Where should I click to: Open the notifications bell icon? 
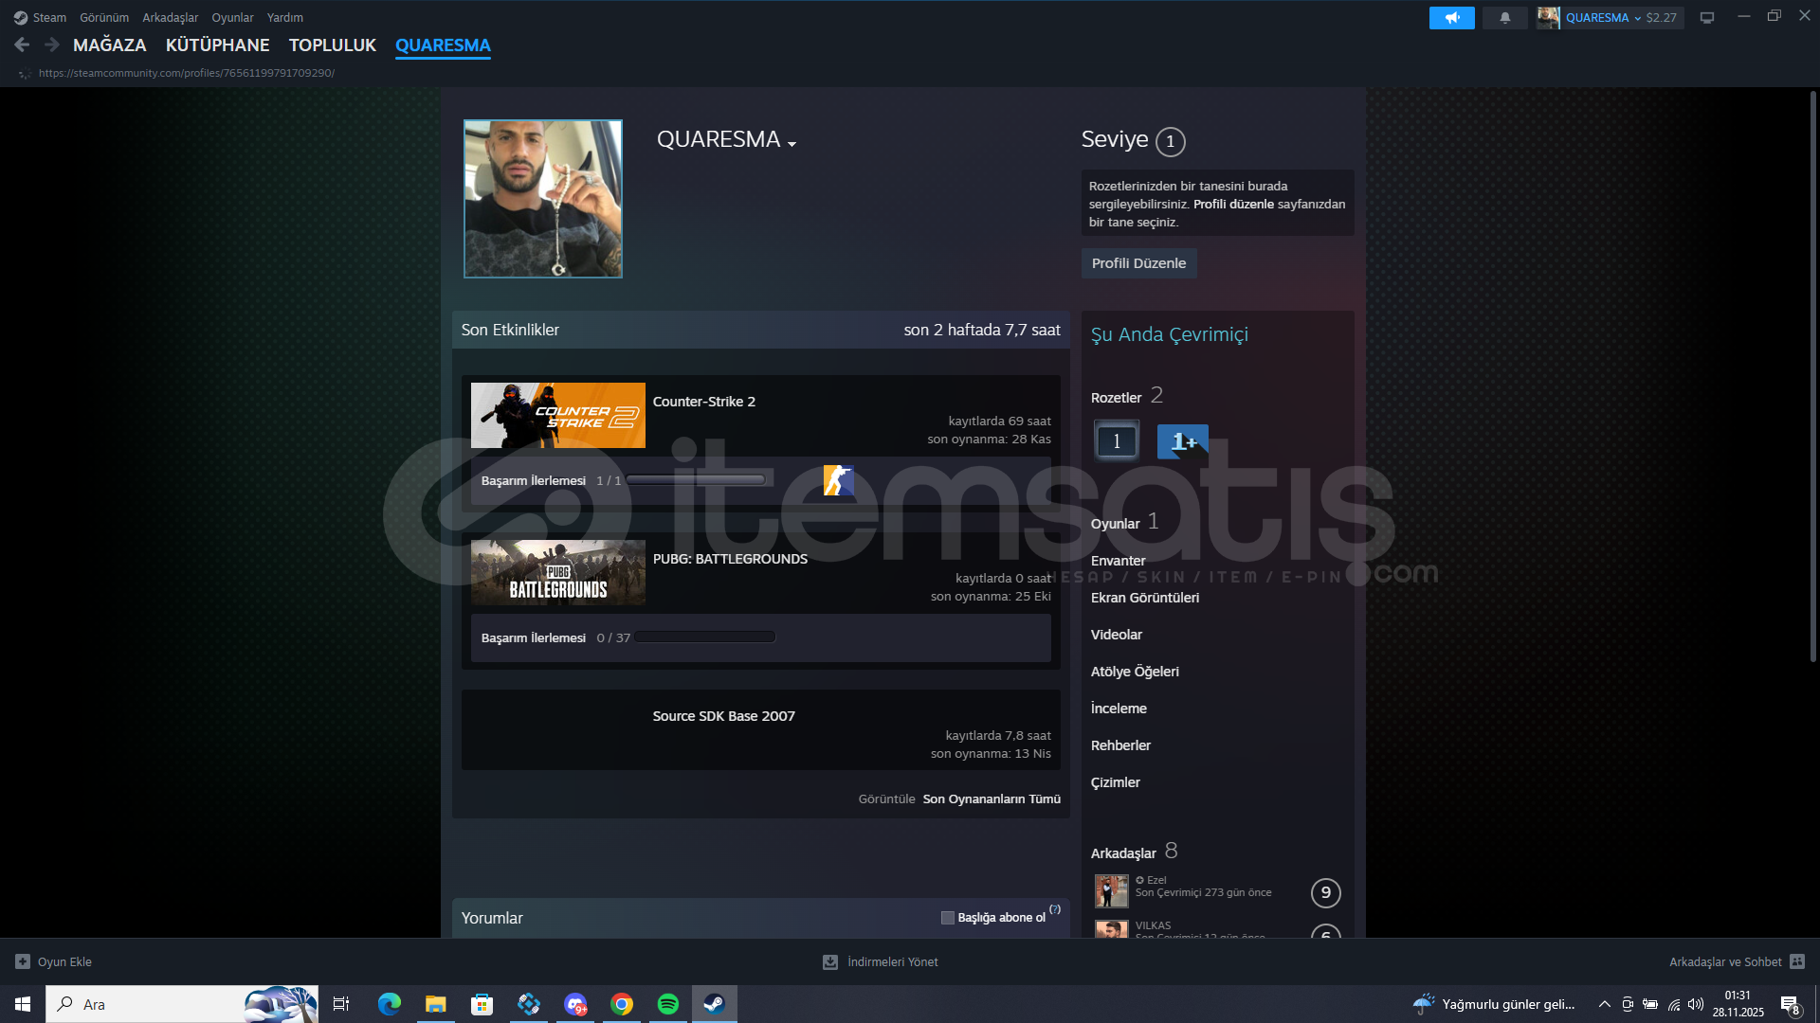point(1504,18)
